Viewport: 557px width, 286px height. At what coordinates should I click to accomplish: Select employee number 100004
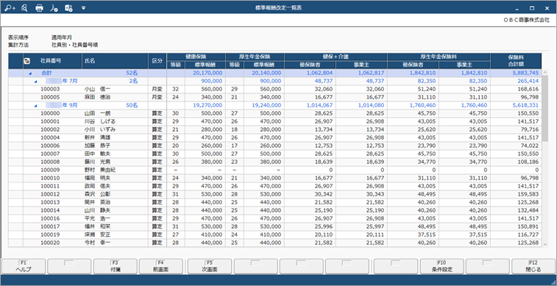point(50,137)
